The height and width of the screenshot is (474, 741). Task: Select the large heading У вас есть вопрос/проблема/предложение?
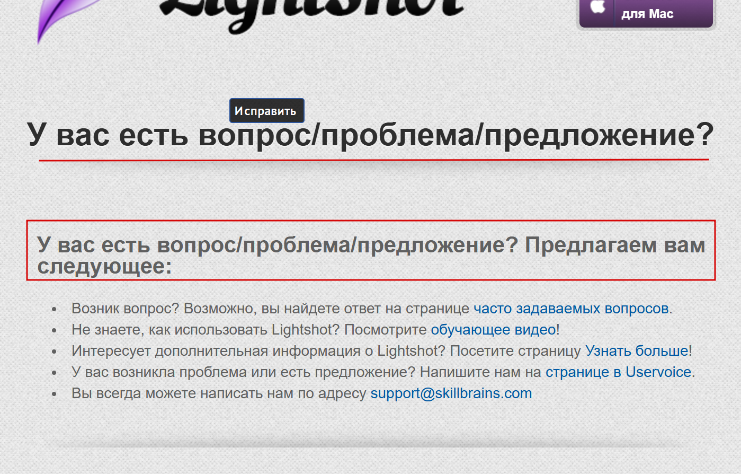coord(371,134)
